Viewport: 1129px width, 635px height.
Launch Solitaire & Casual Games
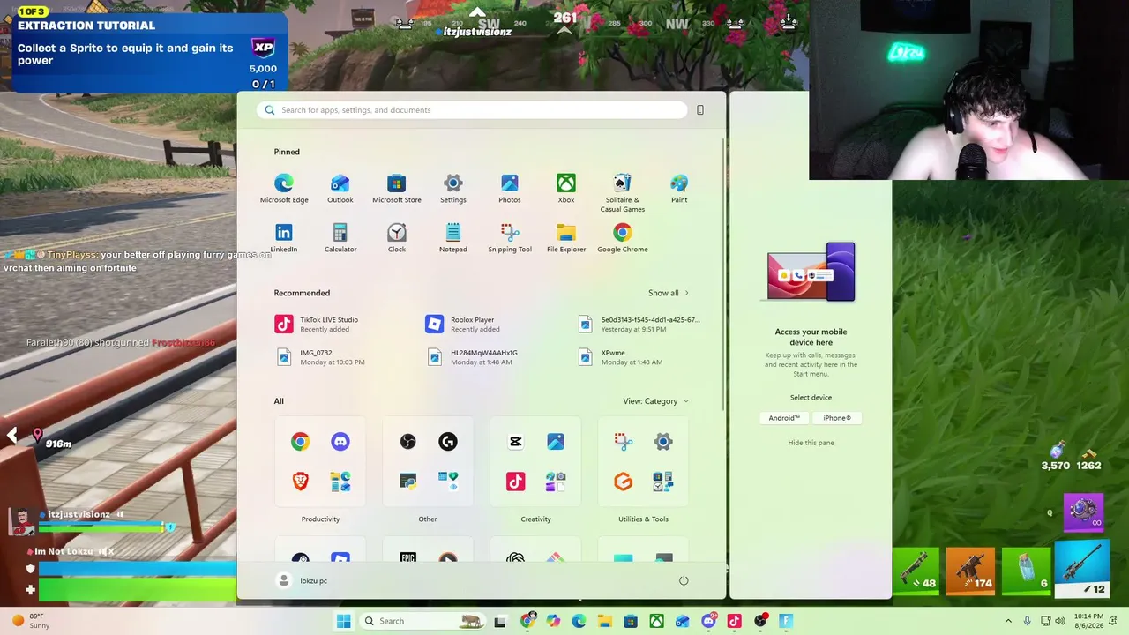pos(623,193)
